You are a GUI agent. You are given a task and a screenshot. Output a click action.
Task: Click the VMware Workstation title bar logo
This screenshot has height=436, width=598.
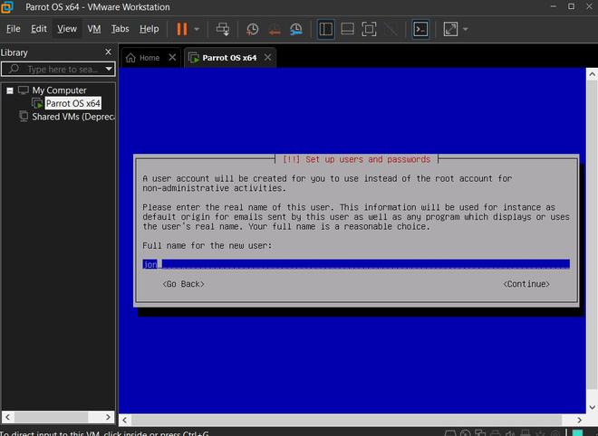point(7,7)
